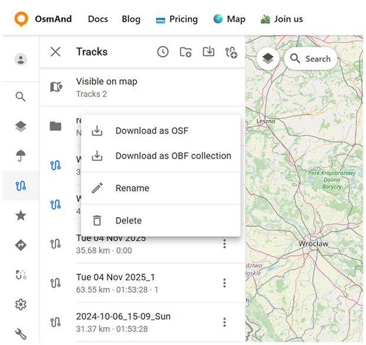Click the sort by time clock icon

[x=163, y=52]
